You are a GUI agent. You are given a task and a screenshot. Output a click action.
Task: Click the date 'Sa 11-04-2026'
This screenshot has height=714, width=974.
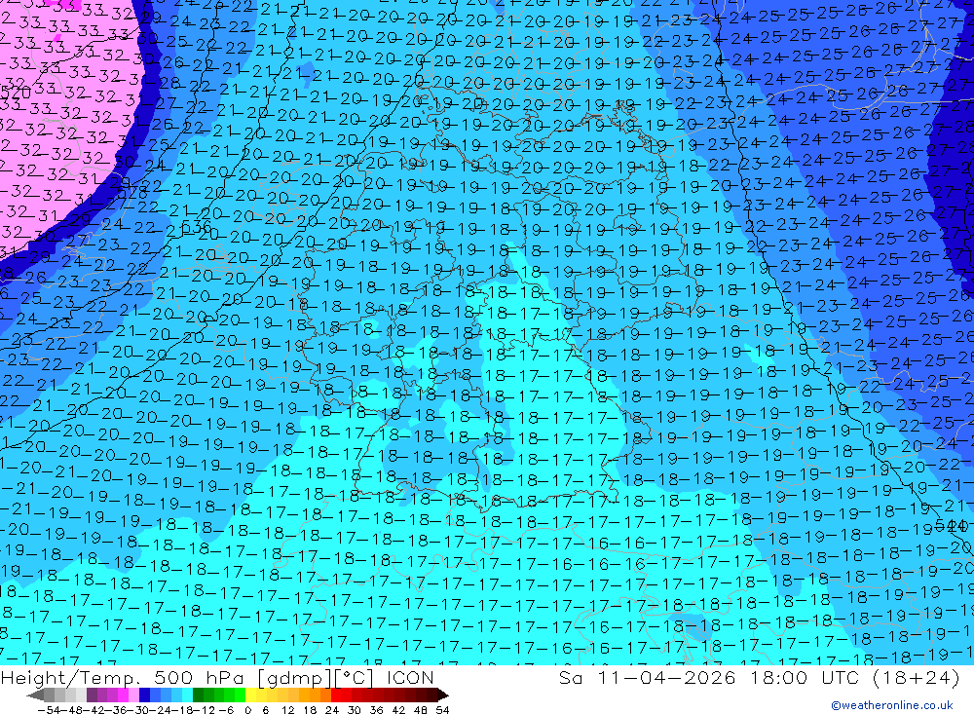coord(648,677)
